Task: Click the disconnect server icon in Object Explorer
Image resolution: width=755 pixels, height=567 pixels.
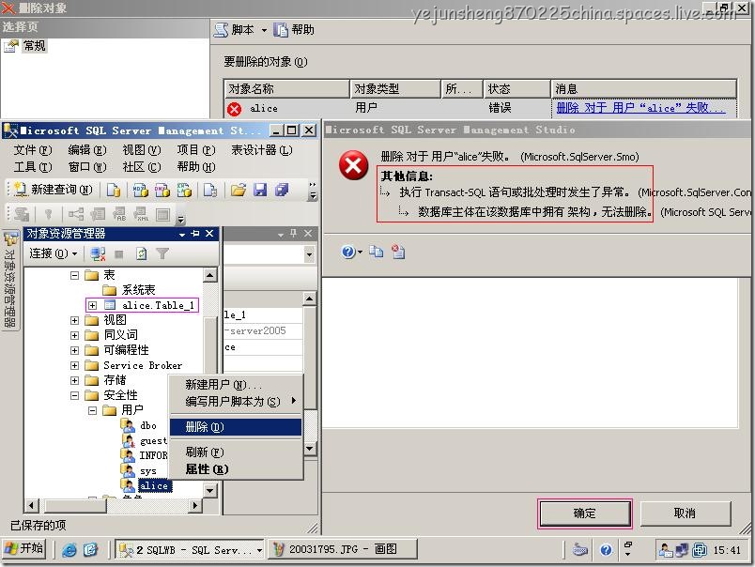Action: 98,253
